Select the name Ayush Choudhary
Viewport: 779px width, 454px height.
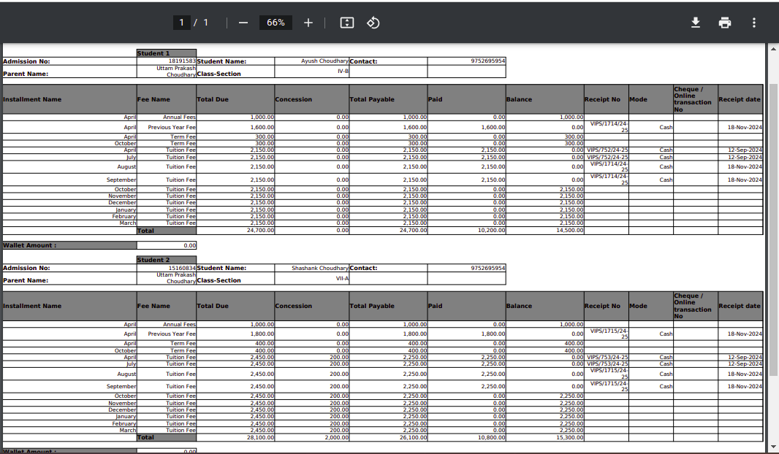(x=324, y=61)
